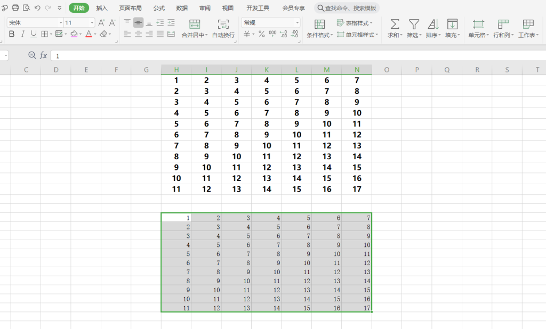Click 自动换行 wrap text

point(223,29)
